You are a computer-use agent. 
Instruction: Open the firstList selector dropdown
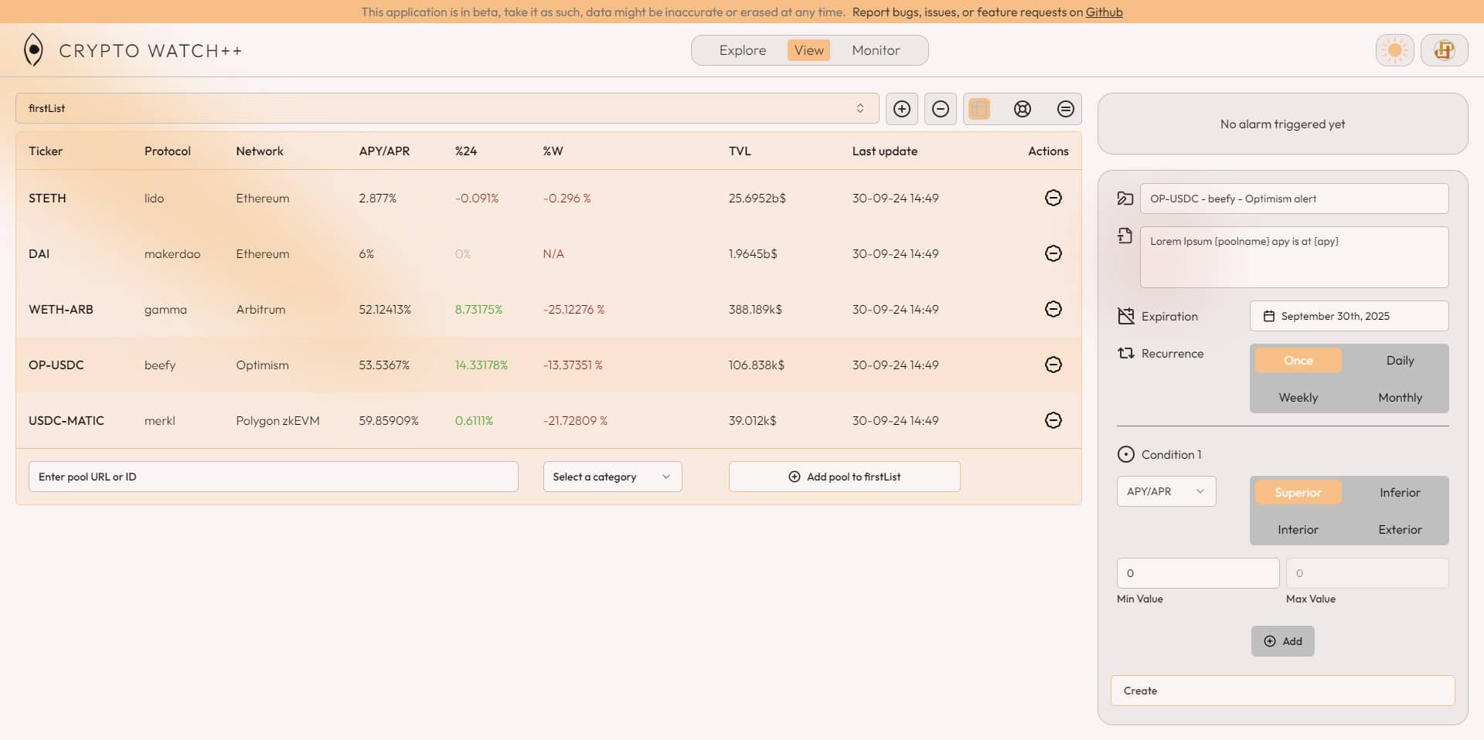447,108
